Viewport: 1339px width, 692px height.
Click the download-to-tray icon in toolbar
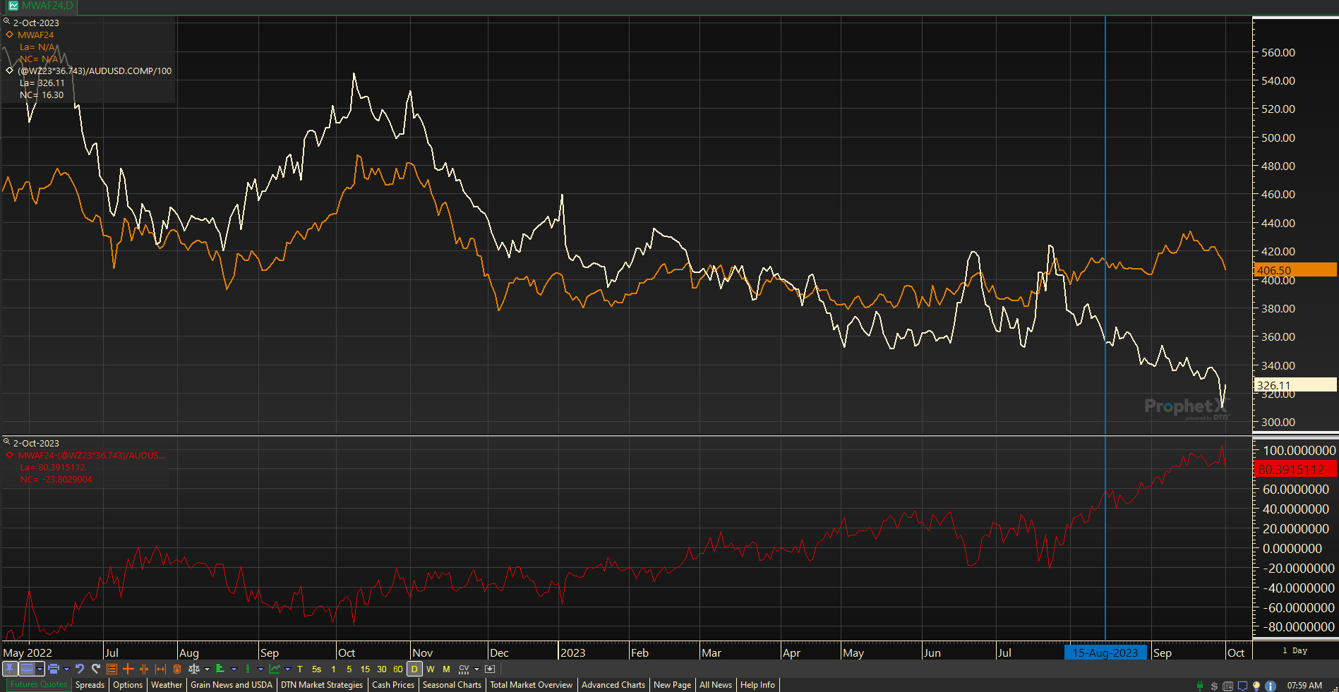(x=490, y=669)
